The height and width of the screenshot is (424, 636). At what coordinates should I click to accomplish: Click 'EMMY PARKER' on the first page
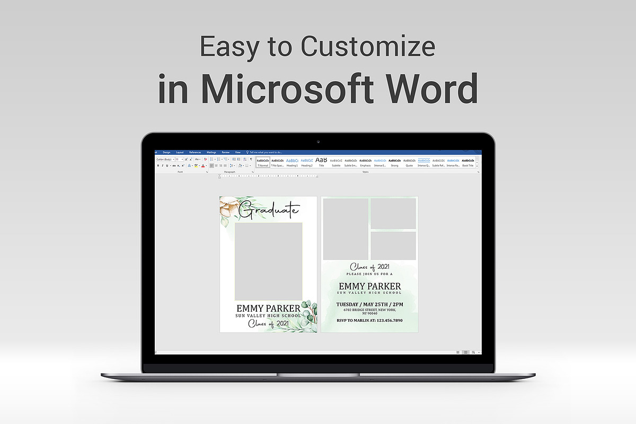[x=268, y=308]
